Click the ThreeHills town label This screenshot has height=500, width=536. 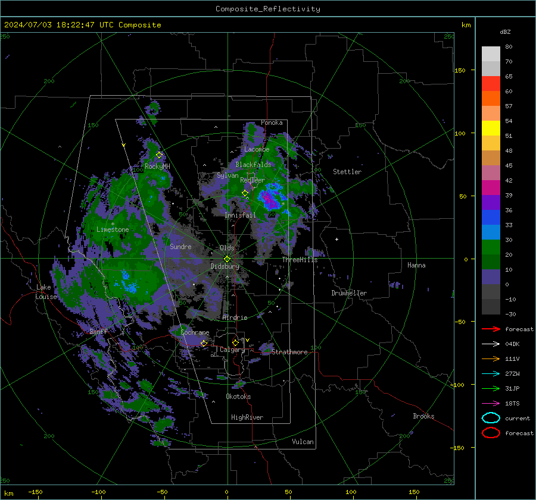tap(300, 260)
